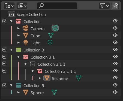This screenshot has width=123, height=101.
Task: Collapse the Collection tree node
Action: pos(11,21)
